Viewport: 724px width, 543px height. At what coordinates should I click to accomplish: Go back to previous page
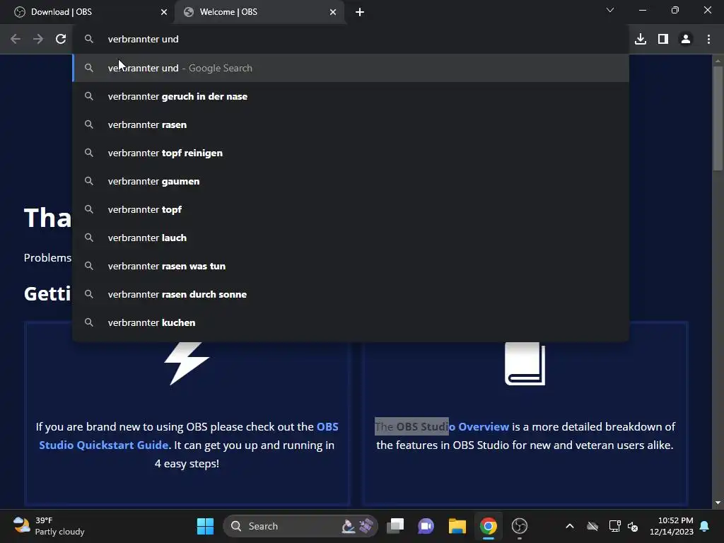(16, 40)
